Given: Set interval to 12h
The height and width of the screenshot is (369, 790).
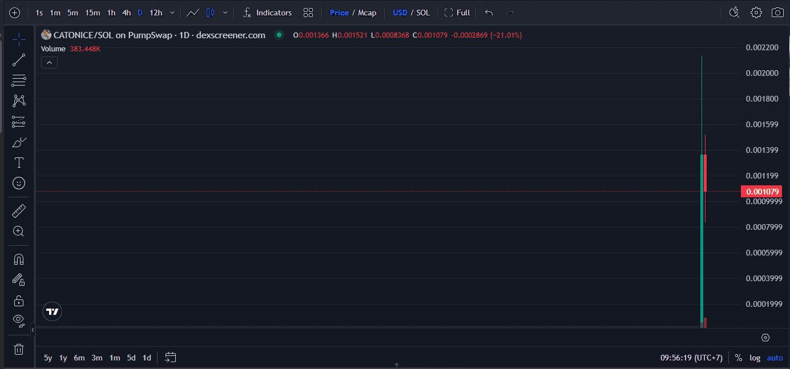Looking at the screenshot, I should (156, 13).
